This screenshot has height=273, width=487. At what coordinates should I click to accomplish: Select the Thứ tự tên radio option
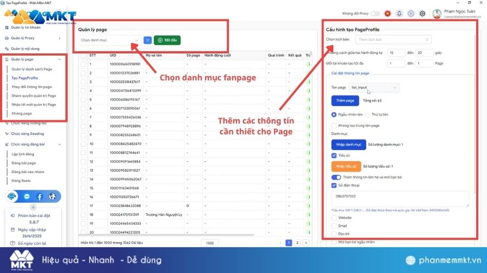coord(367,114)
